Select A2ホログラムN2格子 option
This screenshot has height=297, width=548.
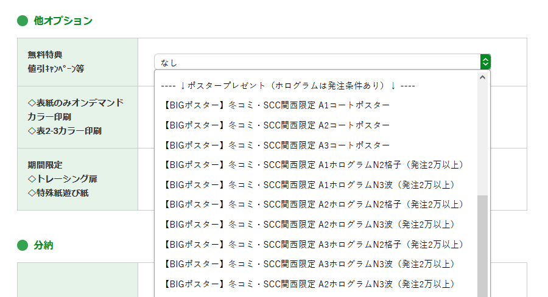tap(314, 204)
